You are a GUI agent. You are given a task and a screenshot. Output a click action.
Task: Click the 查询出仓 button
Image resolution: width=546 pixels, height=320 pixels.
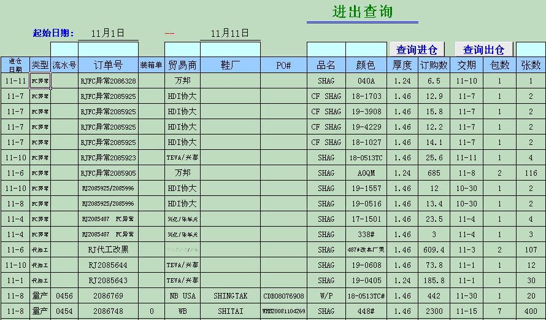[x=483, y=50]
